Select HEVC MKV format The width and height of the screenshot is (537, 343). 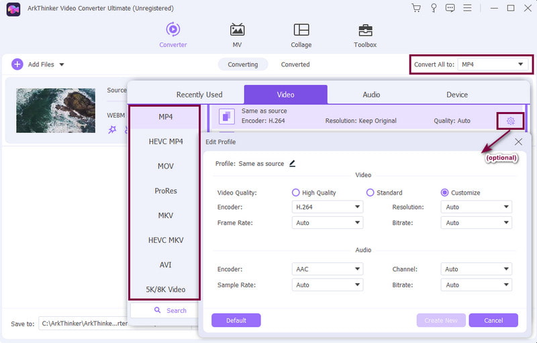(x=166, y=240)
